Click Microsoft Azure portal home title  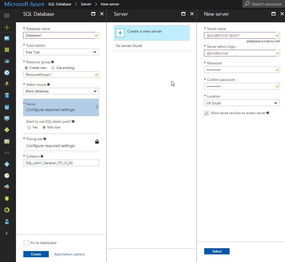click(24, 4)
